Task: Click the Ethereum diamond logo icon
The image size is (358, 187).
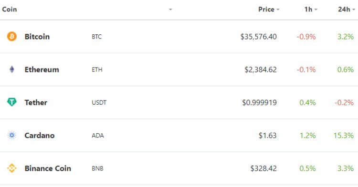Action: point(12,69)
